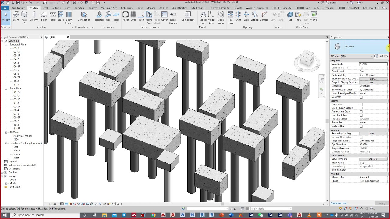Open the Steel ribbon tab
The image size is (390, 219).
click(x=45, y=8)
